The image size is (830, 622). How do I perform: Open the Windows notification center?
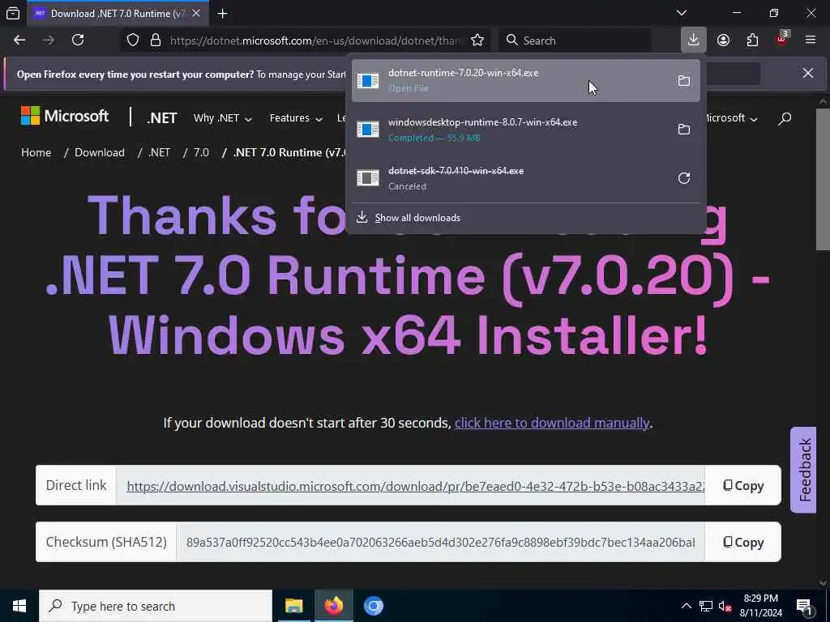click(x=805, y=607)
